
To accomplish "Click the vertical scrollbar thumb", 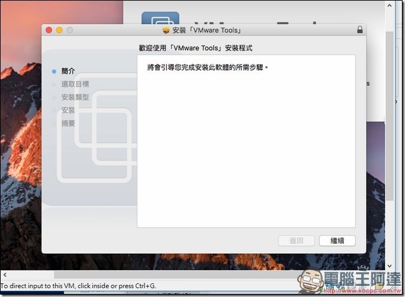I will click(390, 116).
